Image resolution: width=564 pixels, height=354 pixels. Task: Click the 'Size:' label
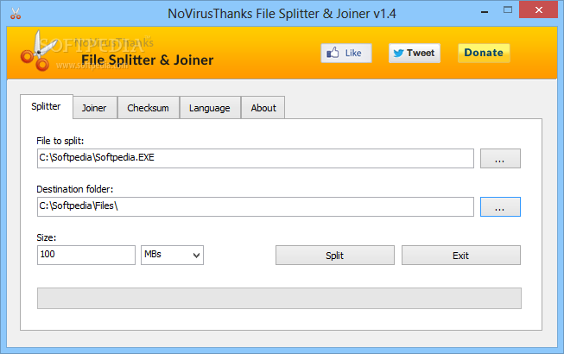point(47,237)
